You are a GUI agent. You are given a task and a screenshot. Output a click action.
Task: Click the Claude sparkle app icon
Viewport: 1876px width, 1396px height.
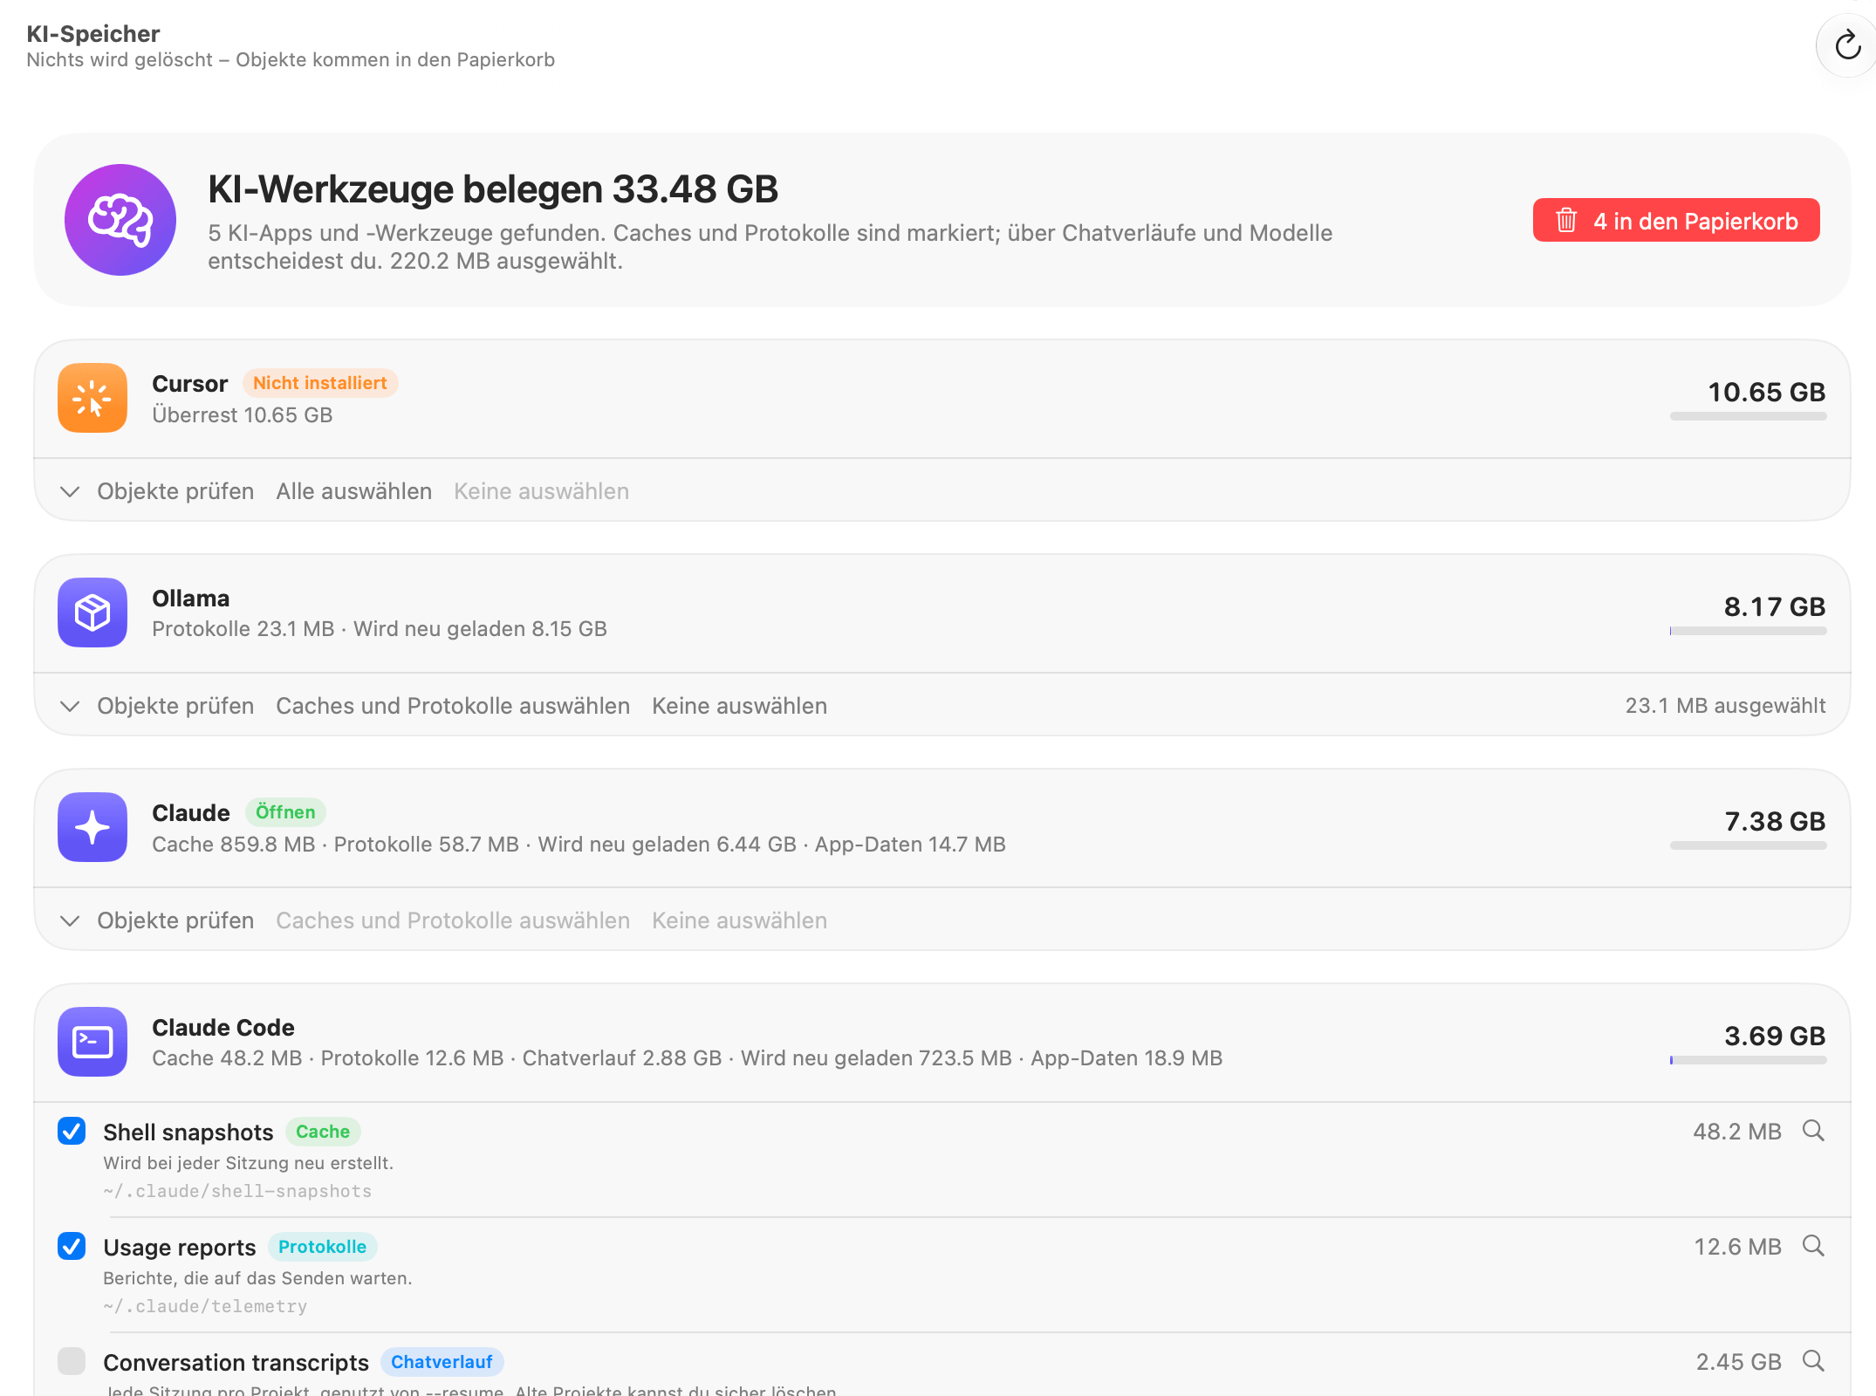coord(92,827)
